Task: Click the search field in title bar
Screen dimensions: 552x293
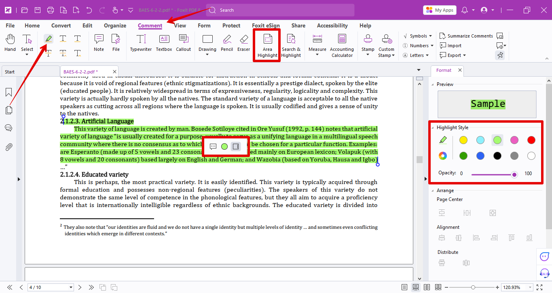Action: point(280,10)
